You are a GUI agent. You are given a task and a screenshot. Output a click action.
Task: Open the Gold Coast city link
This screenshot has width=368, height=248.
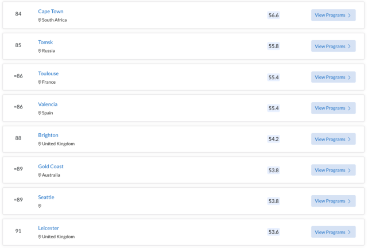[51, 166]
